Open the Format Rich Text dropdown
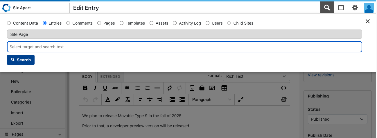This screenshot has height=138, width=377. tap(256, 76)
